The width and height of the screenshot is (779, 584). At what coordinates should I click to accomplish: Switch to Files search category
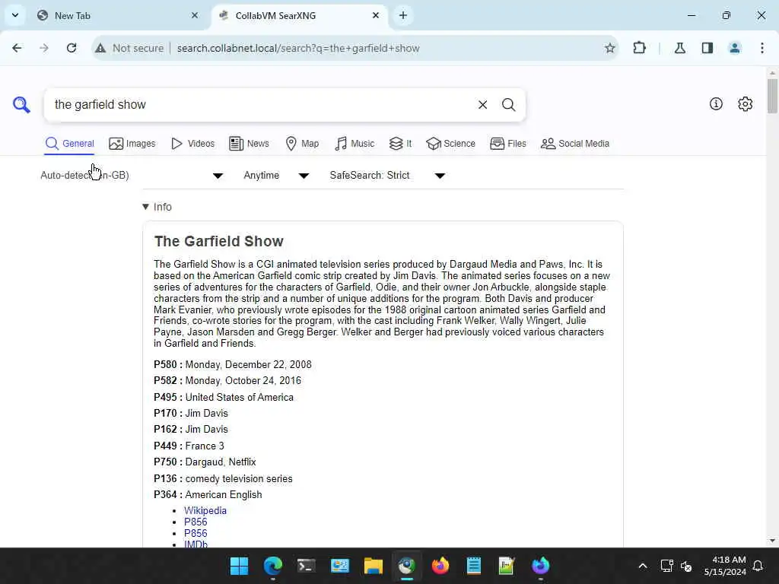(507, 144)
